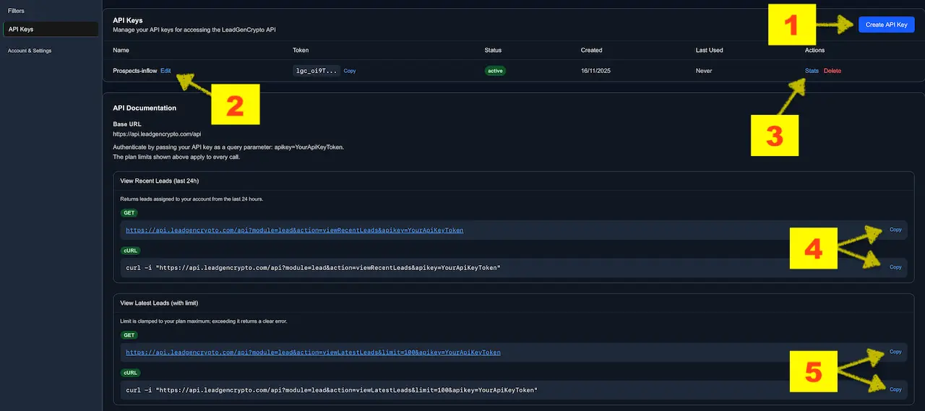The image size is (925, 411).
Task: Copy the viewRecentLeads GET URL
Action: coord(895,230)
